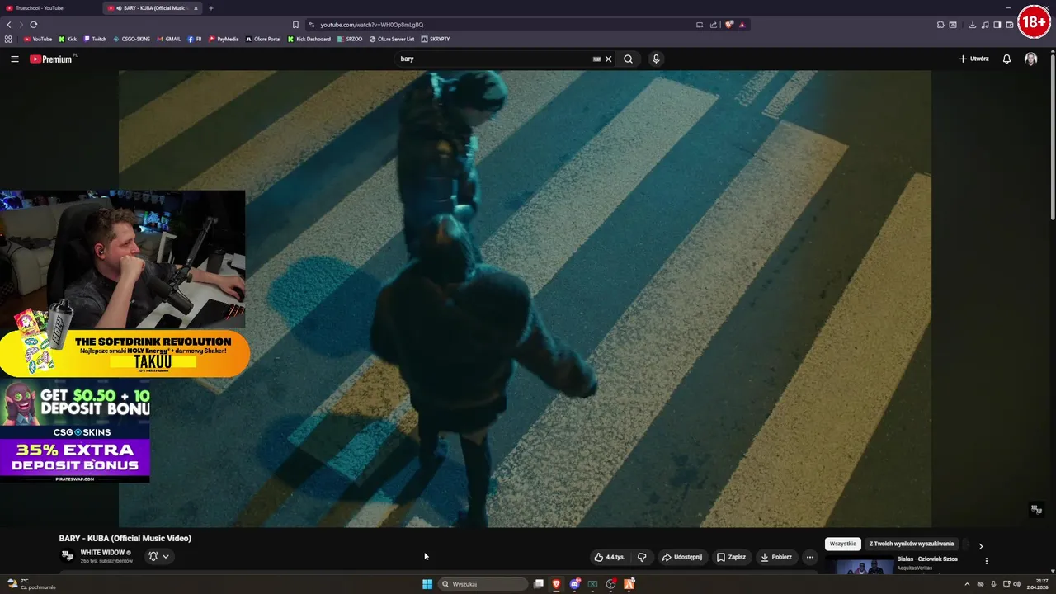
Task: Open the Kick bookmark
Action: [68, 39]
